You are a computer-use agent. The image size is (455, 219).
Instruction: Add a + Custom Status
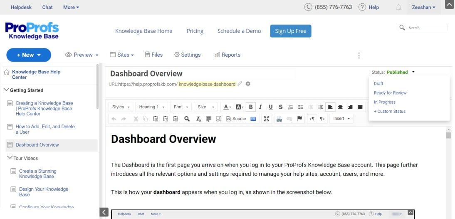click(389, 112)
